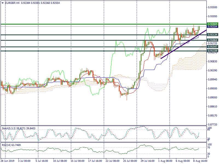Image resolution: width=219 pixels, height=164 pixels.
Task: Click the 0.91339 price level label
Action: 212,51
